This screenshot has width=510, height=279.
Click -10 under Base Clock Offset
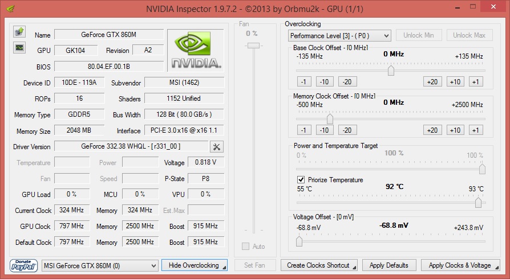[x=325, y=81]
